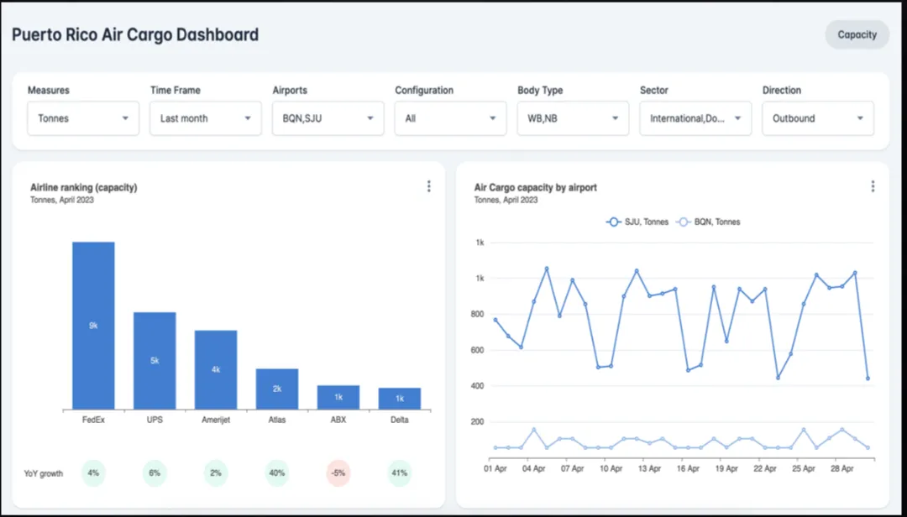The width and height of the screenshot is (907, 517).
Task: Click Delta 41% YoY growth badge
Action: [400, 473]
